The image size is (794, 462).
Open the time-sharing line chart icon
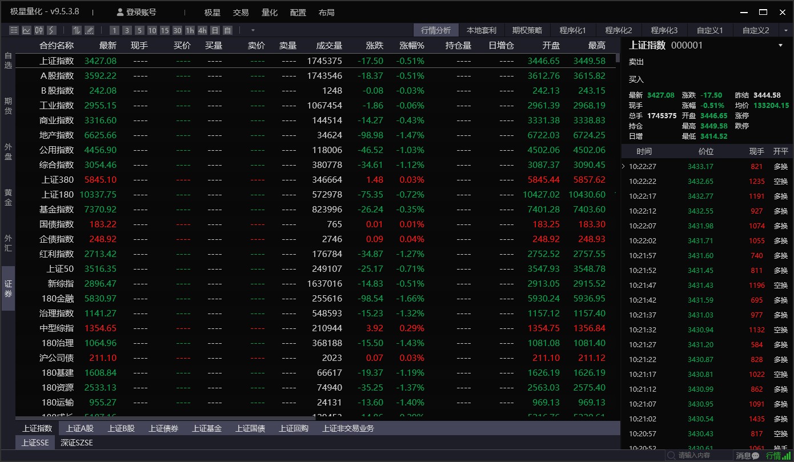pos(27,30)
